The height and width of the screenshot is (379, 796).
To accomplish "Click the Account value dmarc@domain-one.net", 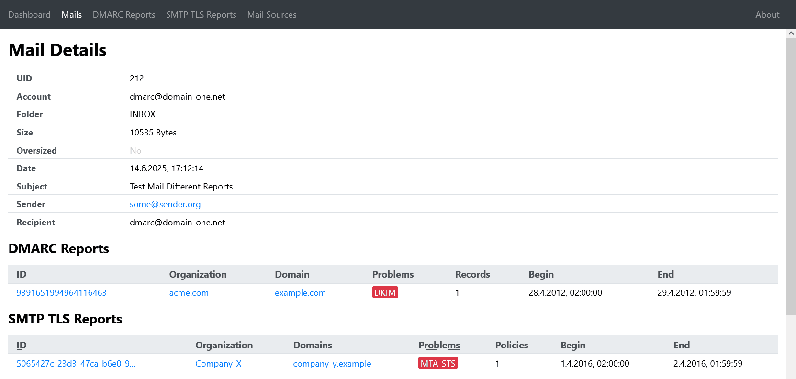I will coord(178,97).
